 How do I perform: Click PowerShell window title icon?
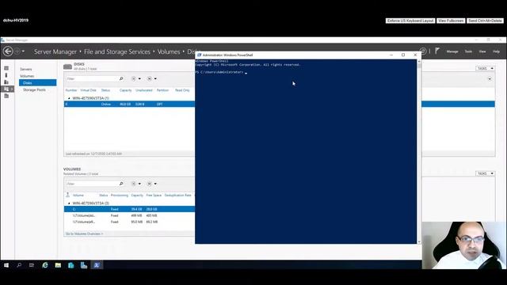[199, 55]
